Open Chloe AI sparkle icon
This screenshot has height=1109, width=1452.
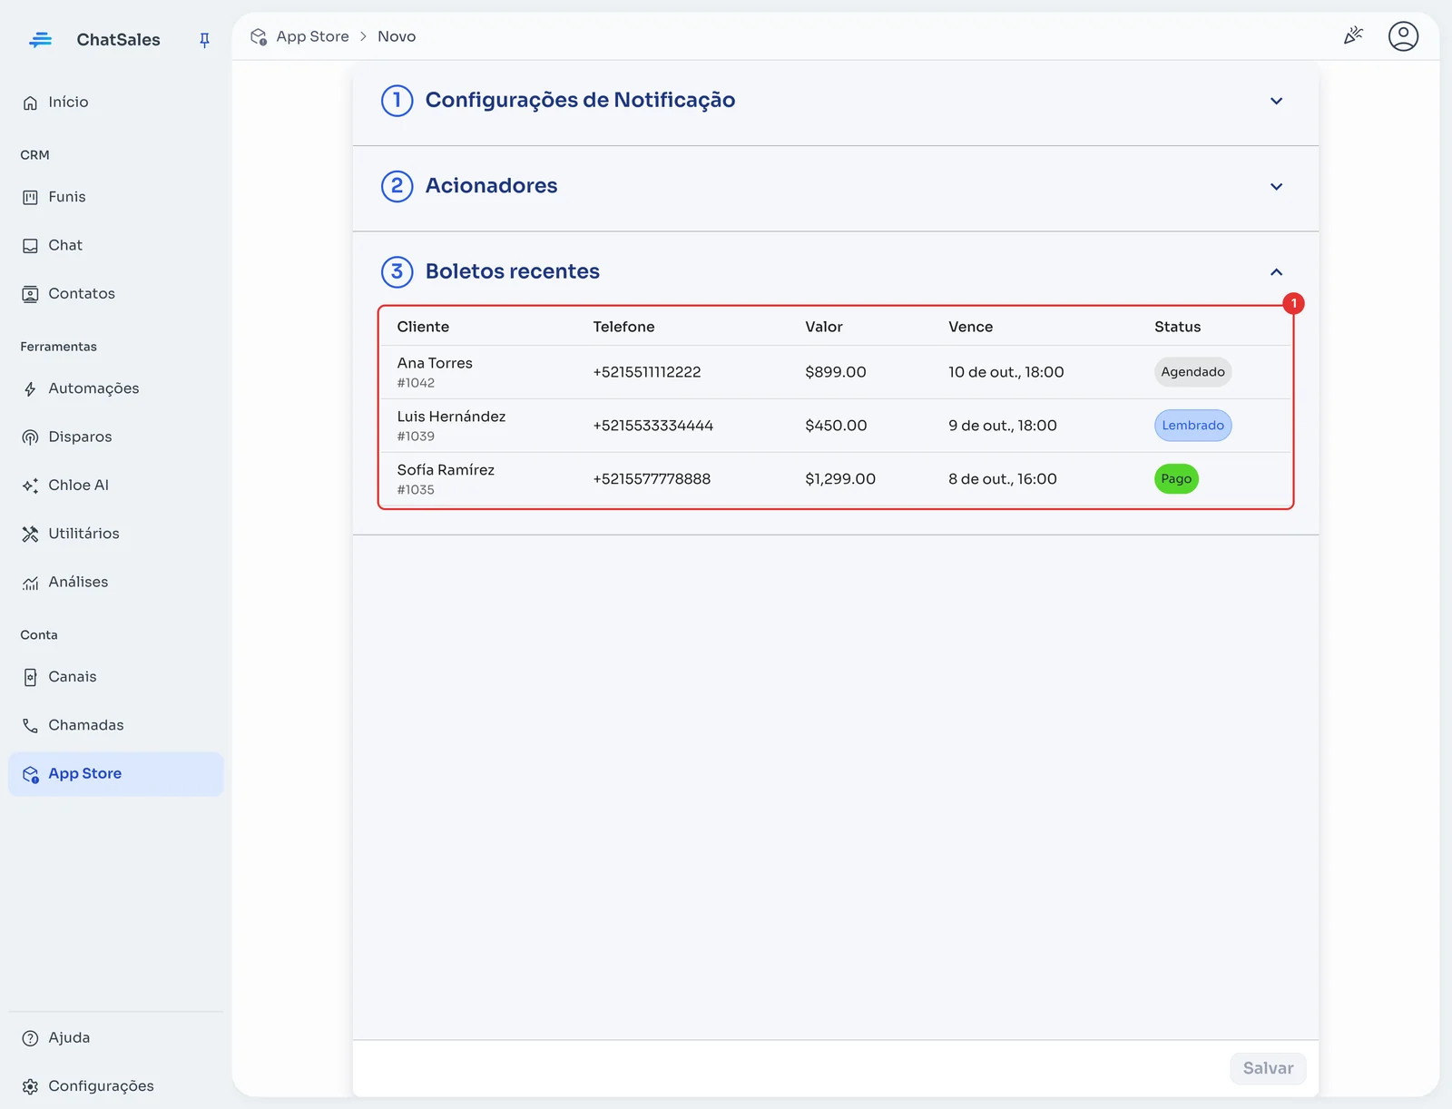click(x=30, y=486)
